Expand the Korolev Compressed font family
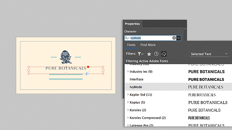Image resolution: width=232 pixels, height=130 pixels. coord(128,118)
